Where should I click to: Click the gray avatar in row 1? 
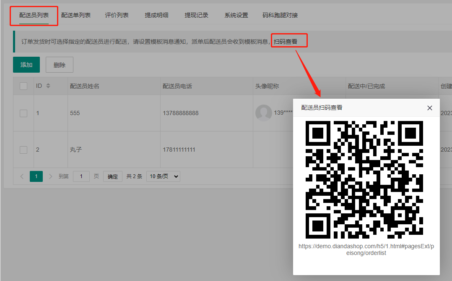pos(263,113)
